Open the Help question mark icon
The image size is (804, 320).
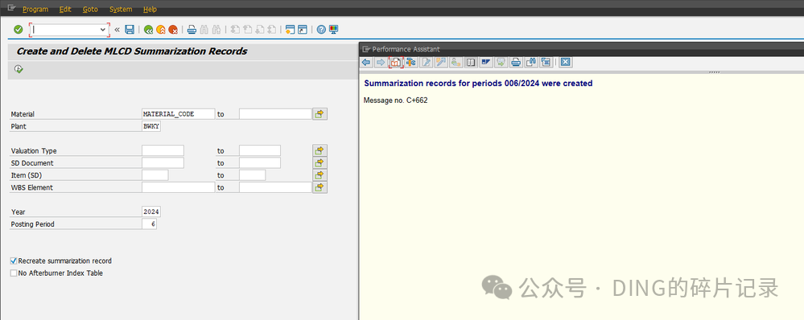(321, 30)
